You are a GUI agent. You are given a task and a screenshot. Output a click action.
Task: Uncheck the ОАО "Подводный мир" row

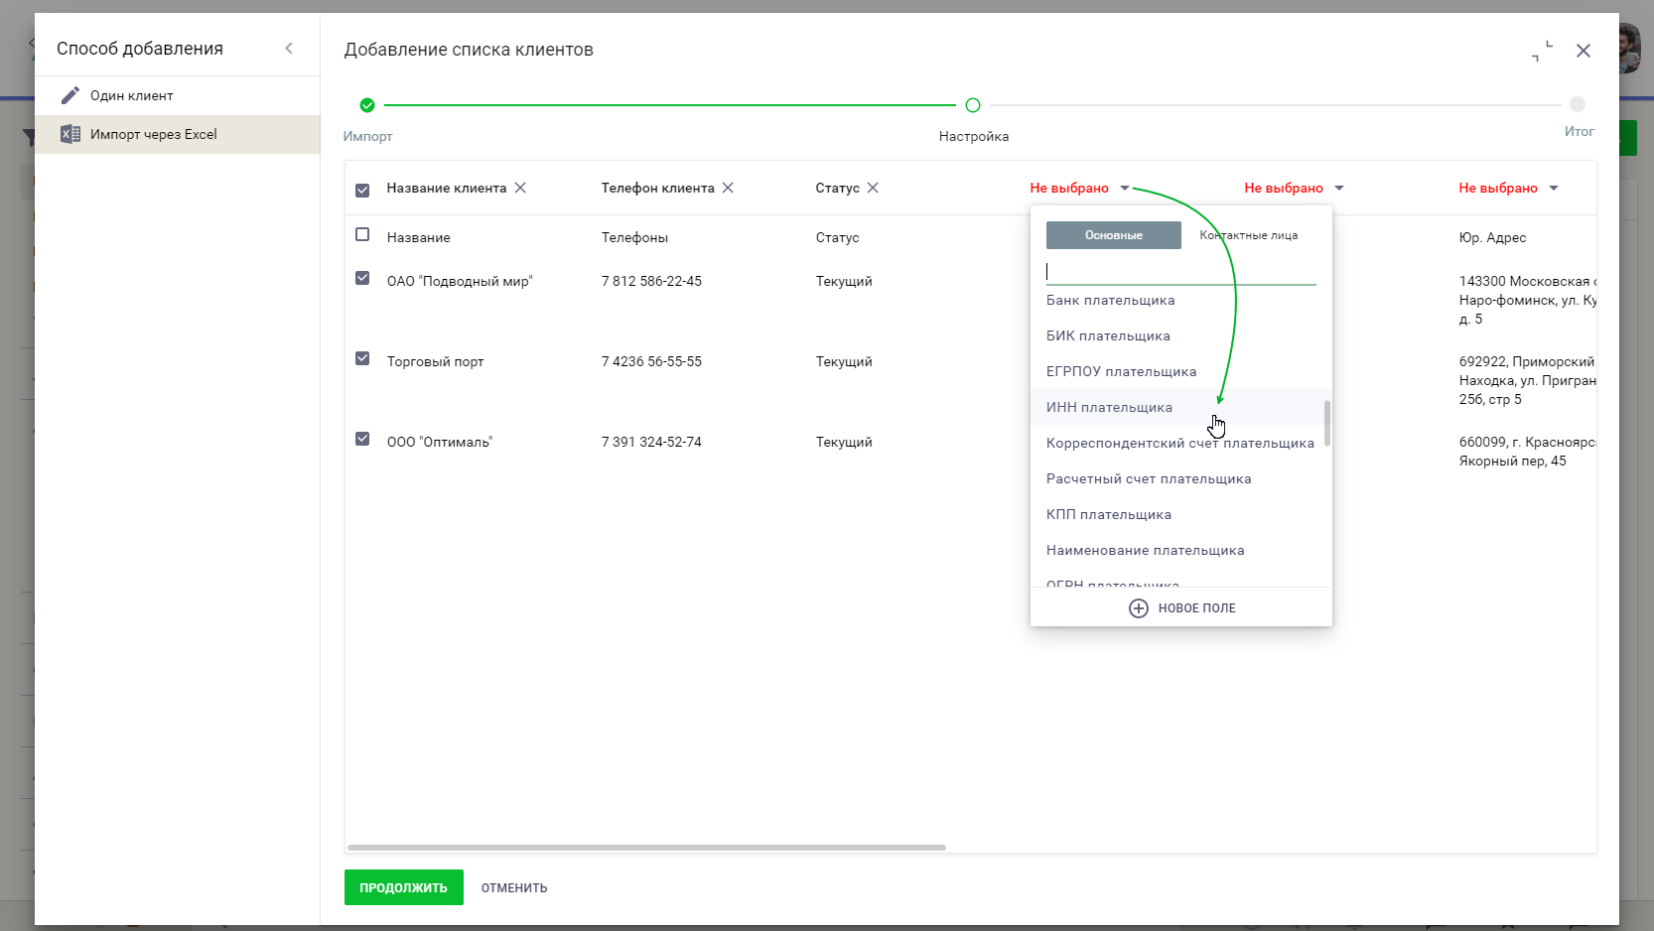[362, 278]
